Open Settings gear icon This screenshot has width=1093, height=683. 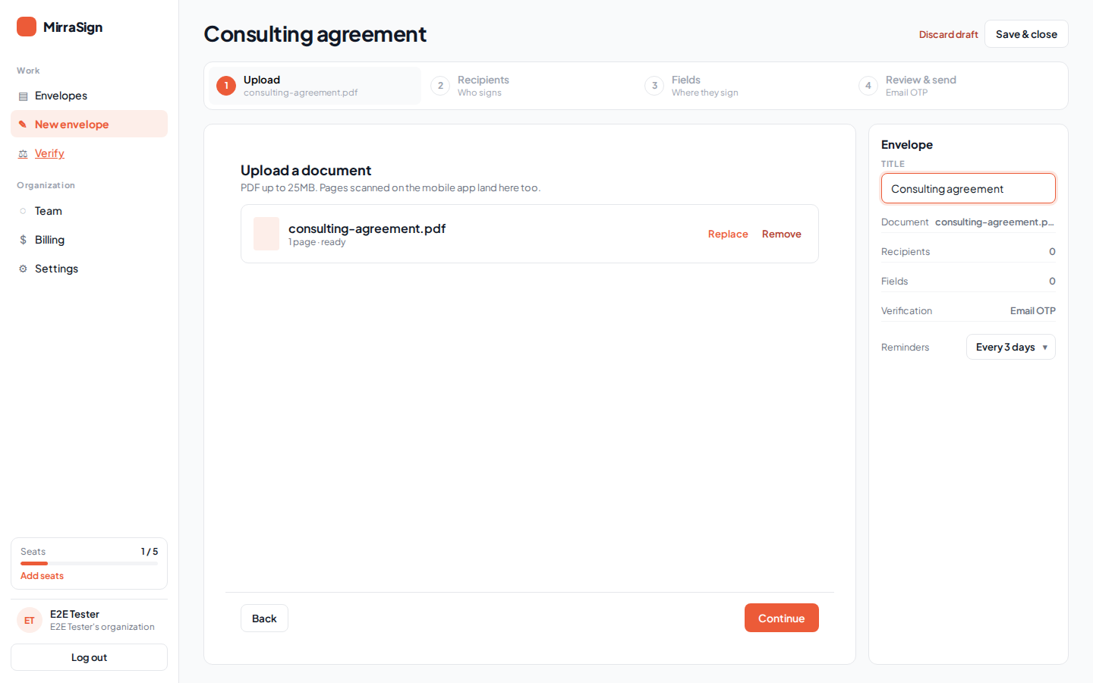point(23,269)
